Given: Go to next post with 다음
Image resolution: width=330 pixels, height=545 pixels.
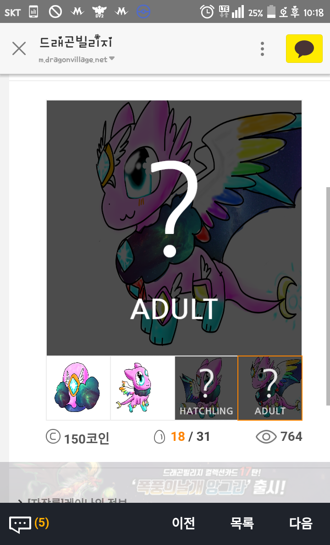Looking at the screenshot, I should click(x=301, y=523).
